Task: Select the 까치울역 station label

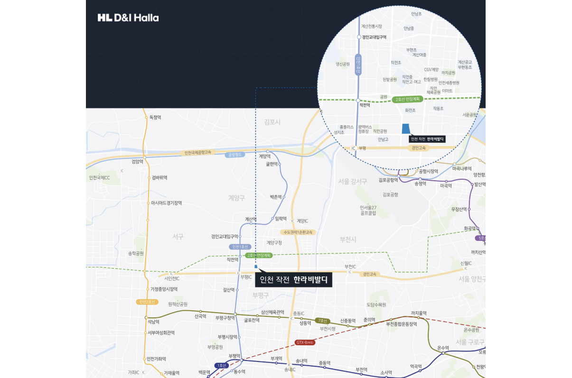Action: pyautogui.click(x=419, y=313)
